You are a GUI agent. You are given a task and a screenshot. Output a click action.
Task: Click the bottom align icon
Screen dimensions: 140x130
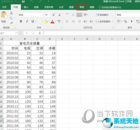(79, 15)
